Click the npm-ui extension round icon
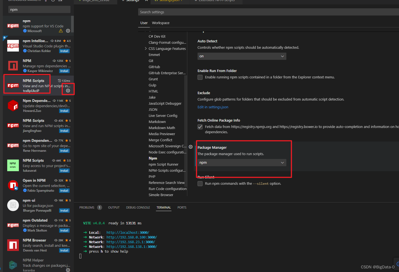Screen dimensions: 399x272 pos(13,205)
